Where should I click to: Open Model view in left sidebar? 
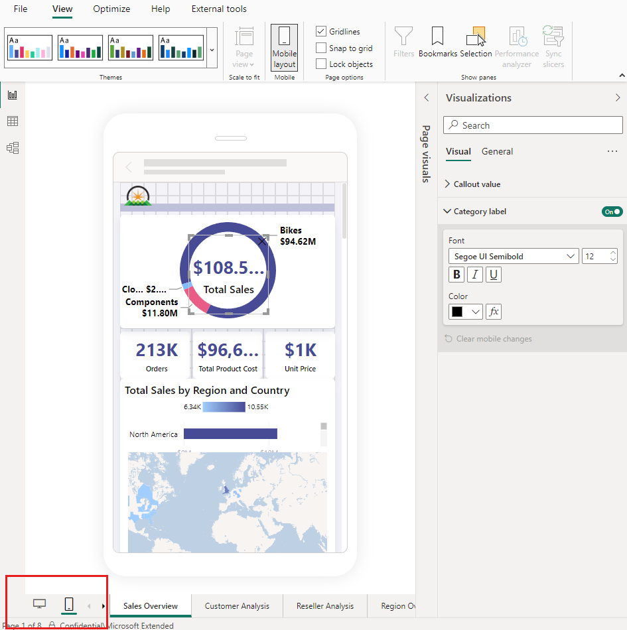pos(13,148)
